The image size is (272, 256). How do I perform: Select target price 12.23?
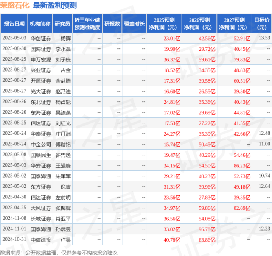[264, 229]
